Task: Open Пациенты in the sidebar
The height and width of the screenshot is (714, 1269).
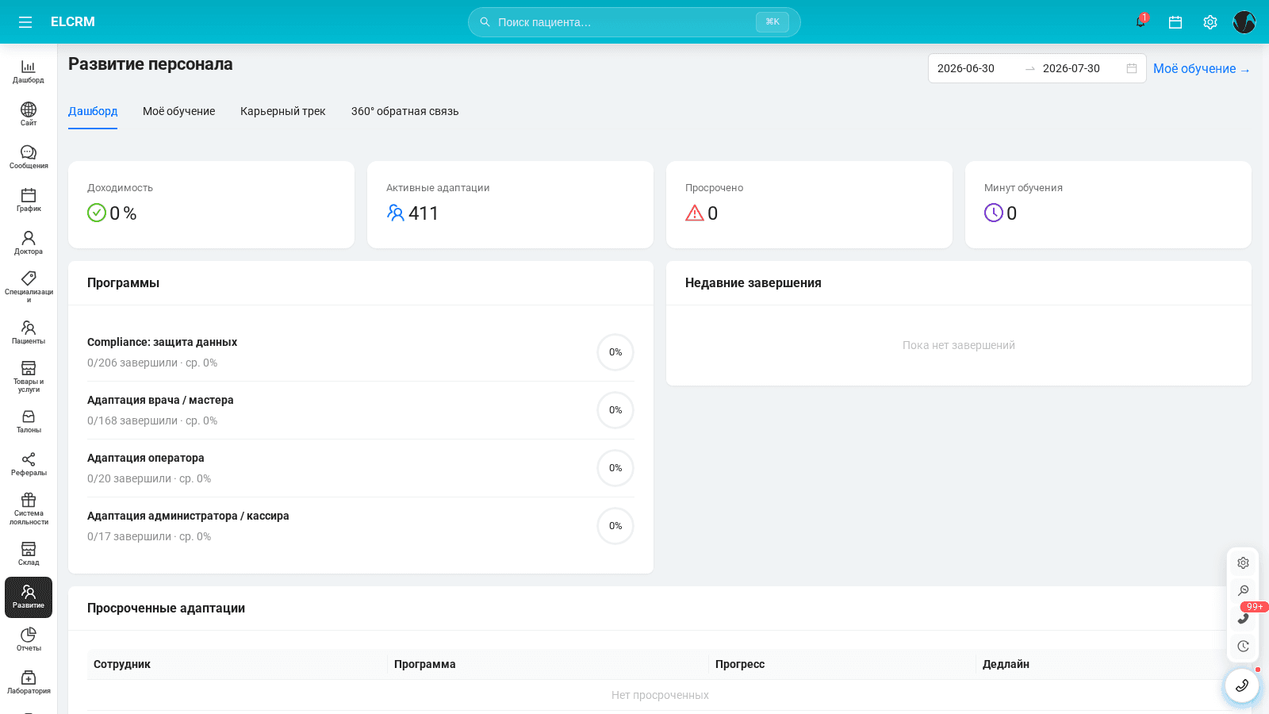Action: [x=29, y=332]
